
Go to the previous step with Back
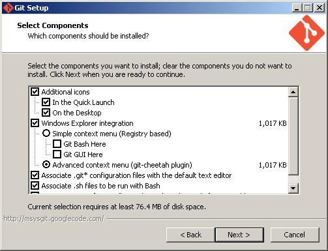(x=190, y=235)
